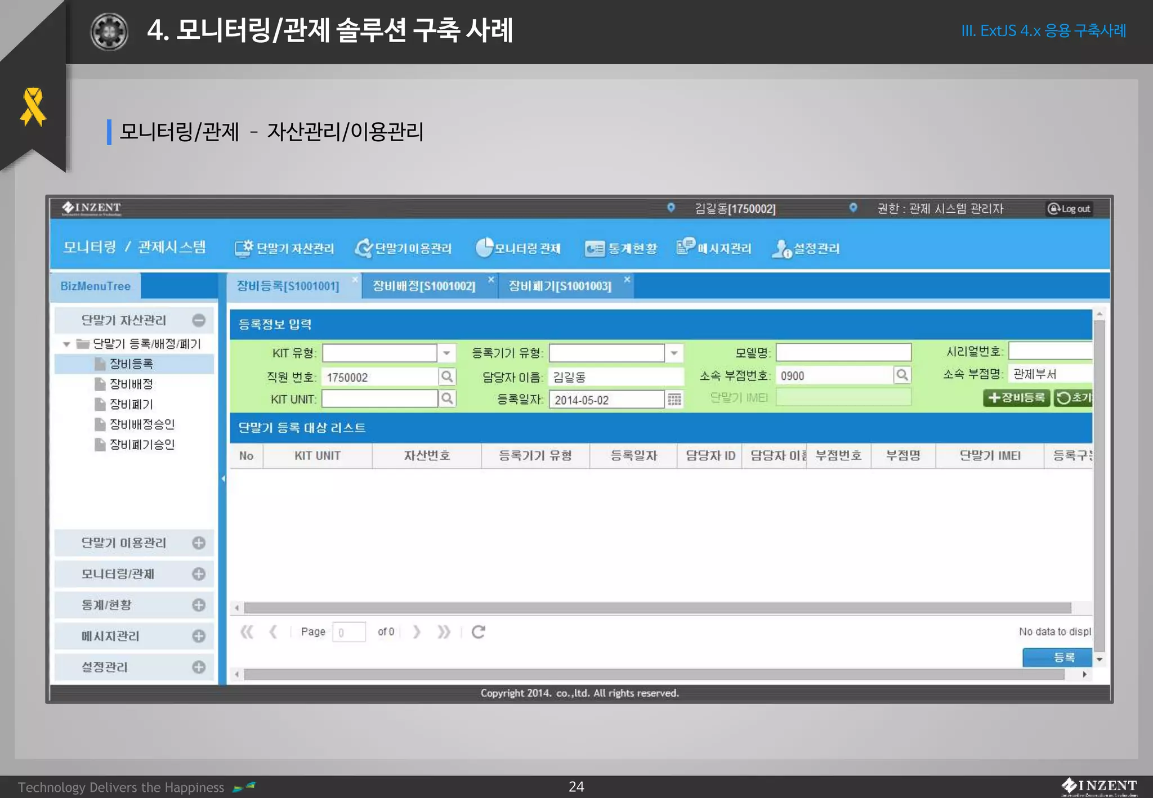Screen dimensions: 1153x798
Task: Click the +장비등록 button
Action: click(x=1016, y=397)
